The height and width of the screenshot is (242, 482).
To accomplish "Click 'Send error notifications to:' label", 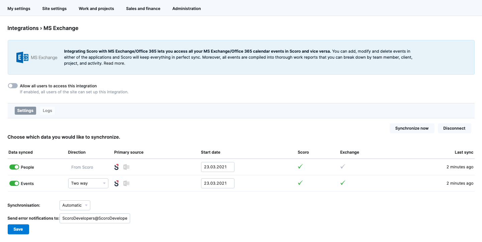I will (33, 218).
